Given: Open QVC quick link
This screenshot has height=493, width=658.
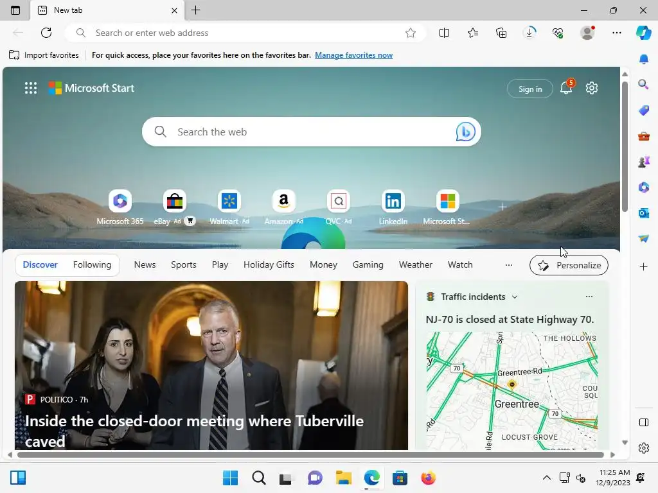Looking at the screenshot, I should click(x=338, y=207).
